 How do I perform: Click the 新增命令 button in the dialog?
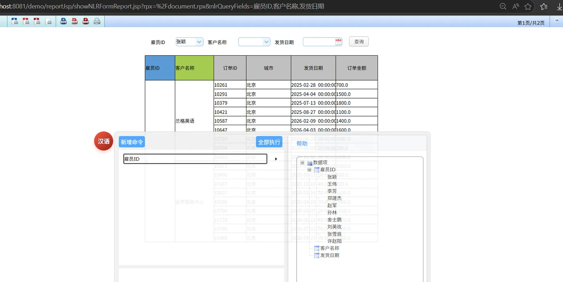point(132,142)
